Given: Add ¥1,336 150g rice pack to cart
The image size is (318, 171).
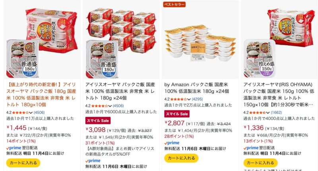Looking at the screenshot, I should pyautogui.click(x=260, y=163).
